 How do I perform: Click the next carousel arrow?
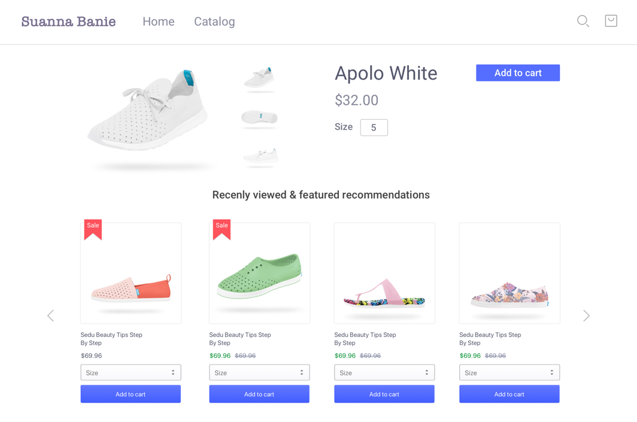(586, 315)
